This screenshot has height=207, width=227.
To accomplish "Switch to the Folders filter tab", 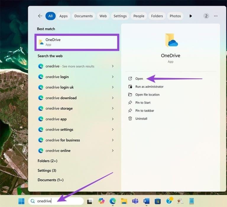I will [157, 16].
